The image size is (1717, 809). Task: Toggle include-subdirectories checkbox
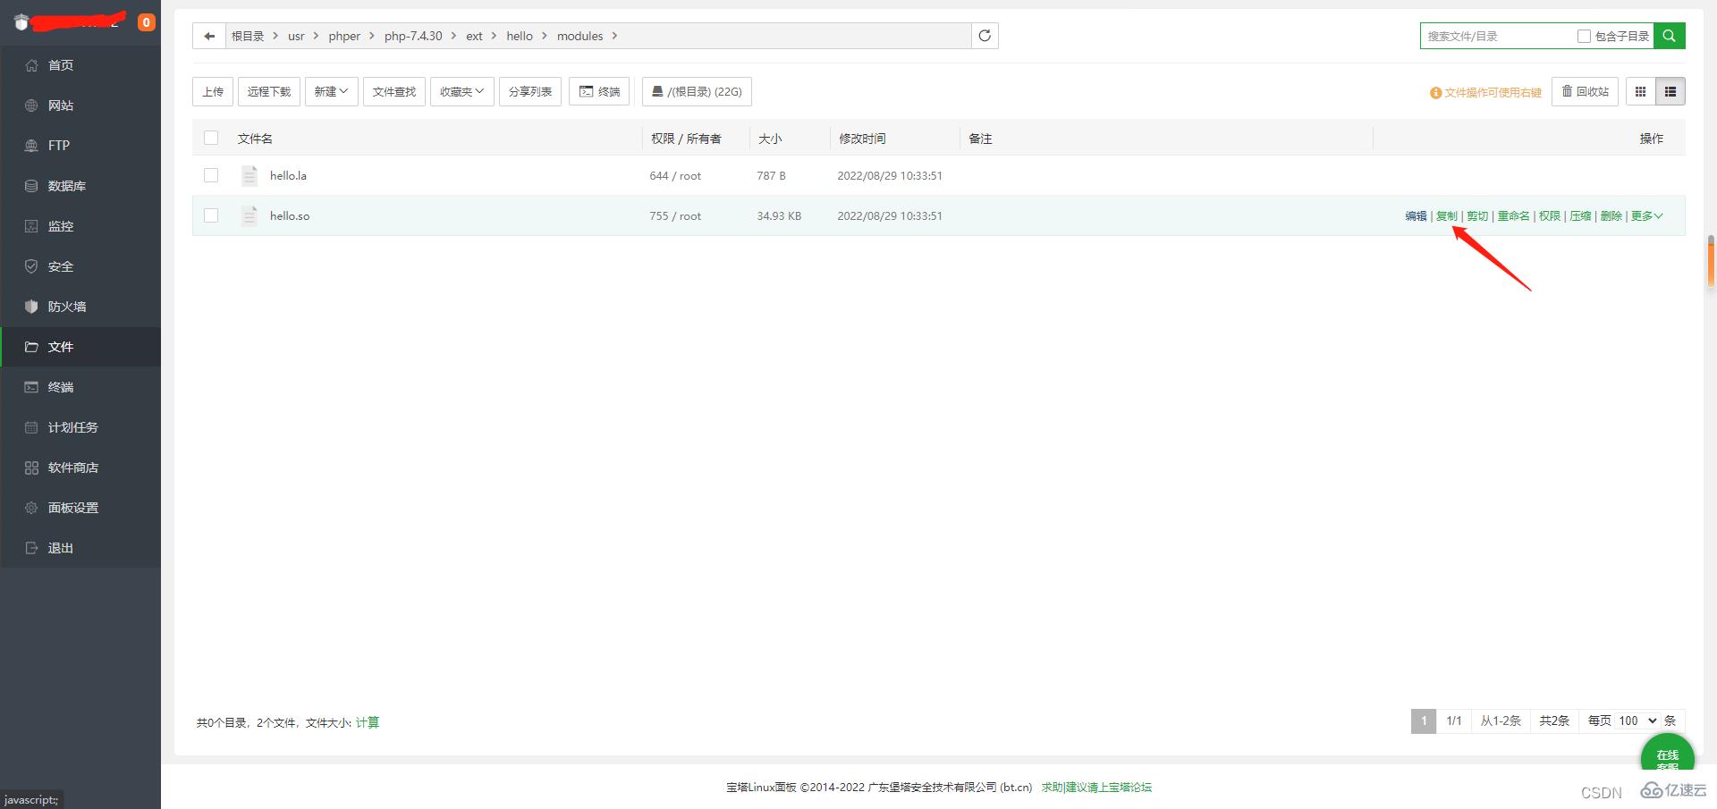tap(1584, 36)
